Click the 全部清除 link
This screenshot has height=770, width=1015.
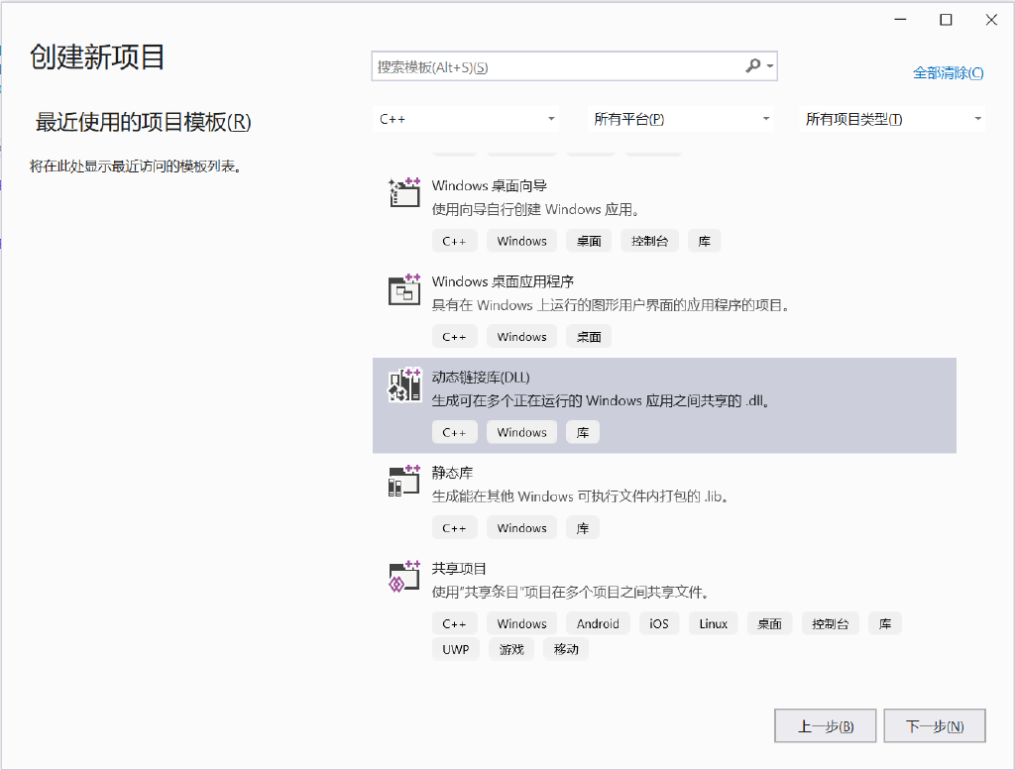[x=946, y=73]
